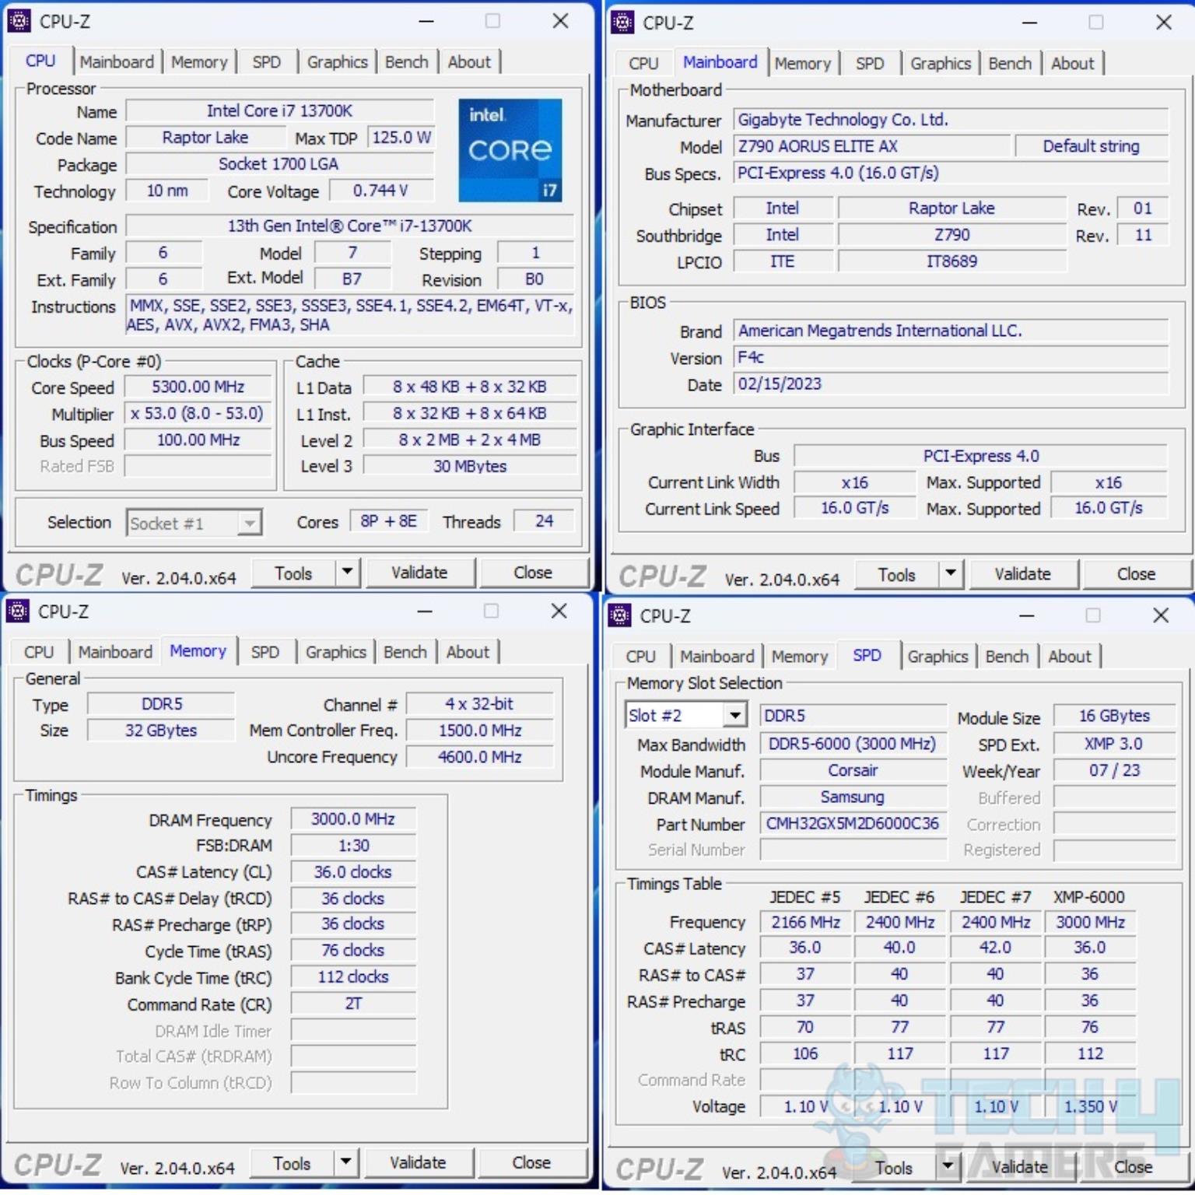Viewport: 1195px width, 1195px height.
Task: Open Graphics tab in Mainboard window
Action: 941,64
